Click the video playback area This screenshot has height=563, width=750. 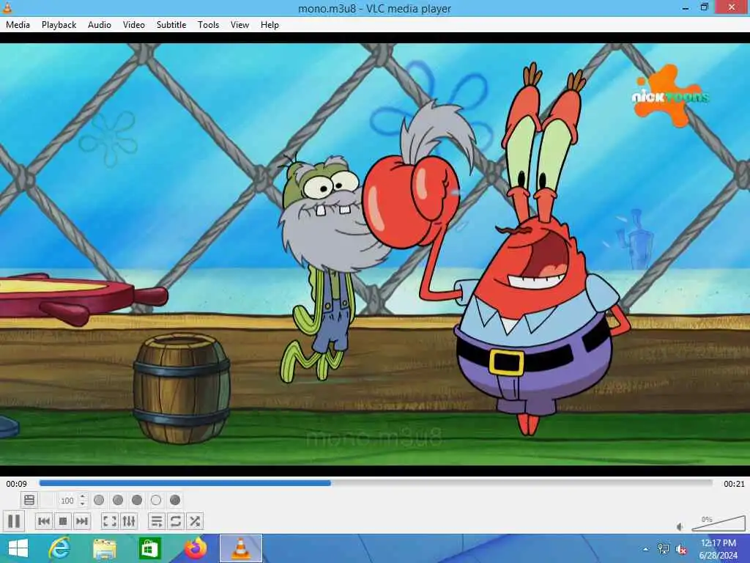[375, 254]
